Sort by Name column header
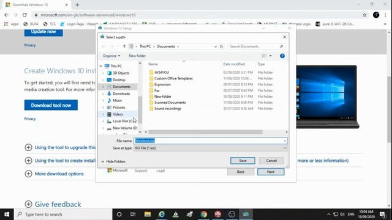392x220 pixels. [153, 64]
